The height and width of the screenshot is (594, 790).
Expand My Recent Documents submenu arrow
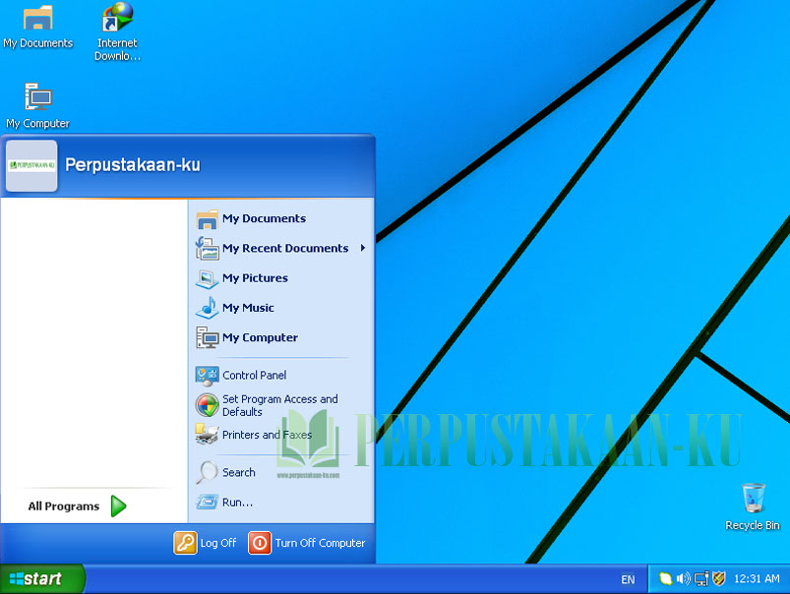(x=363, y=248)
